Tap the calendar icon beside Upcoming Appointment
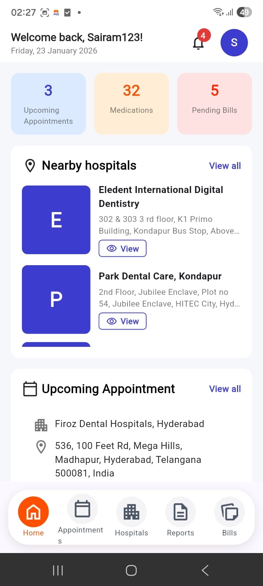 tap(30, 389)
